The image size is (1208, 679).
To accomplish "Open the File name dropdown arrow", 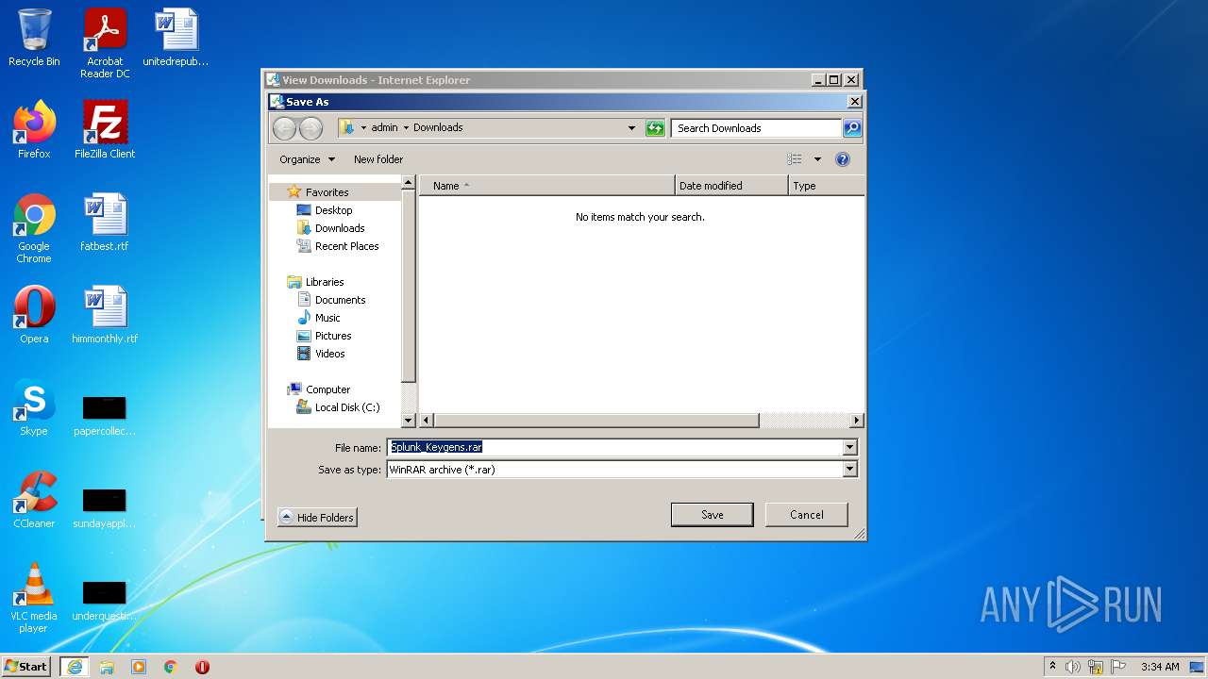I will pos(849,448).
